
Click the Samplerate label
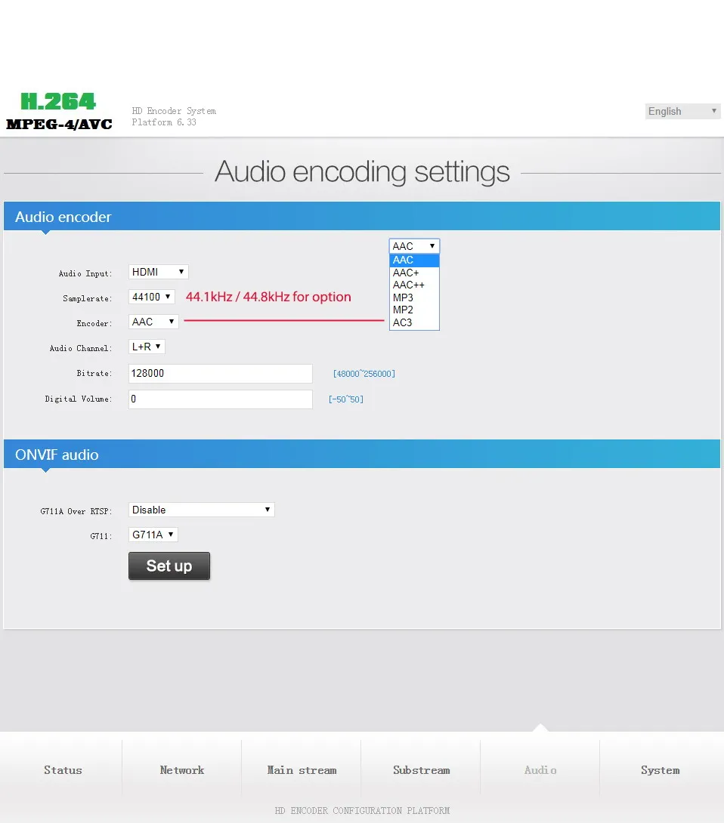[x=87, y=299]
